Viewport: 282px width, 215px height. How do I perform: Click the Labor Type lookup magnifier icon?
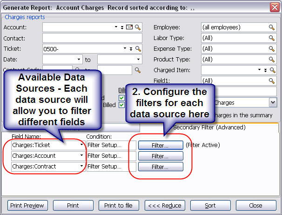272,38
